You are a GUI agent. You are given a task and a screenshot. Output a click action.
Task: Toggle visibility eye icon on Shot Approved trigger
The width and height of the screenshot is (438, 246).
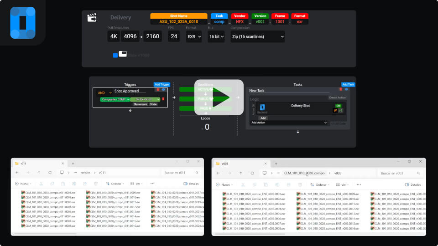click(x=163, y=90)
